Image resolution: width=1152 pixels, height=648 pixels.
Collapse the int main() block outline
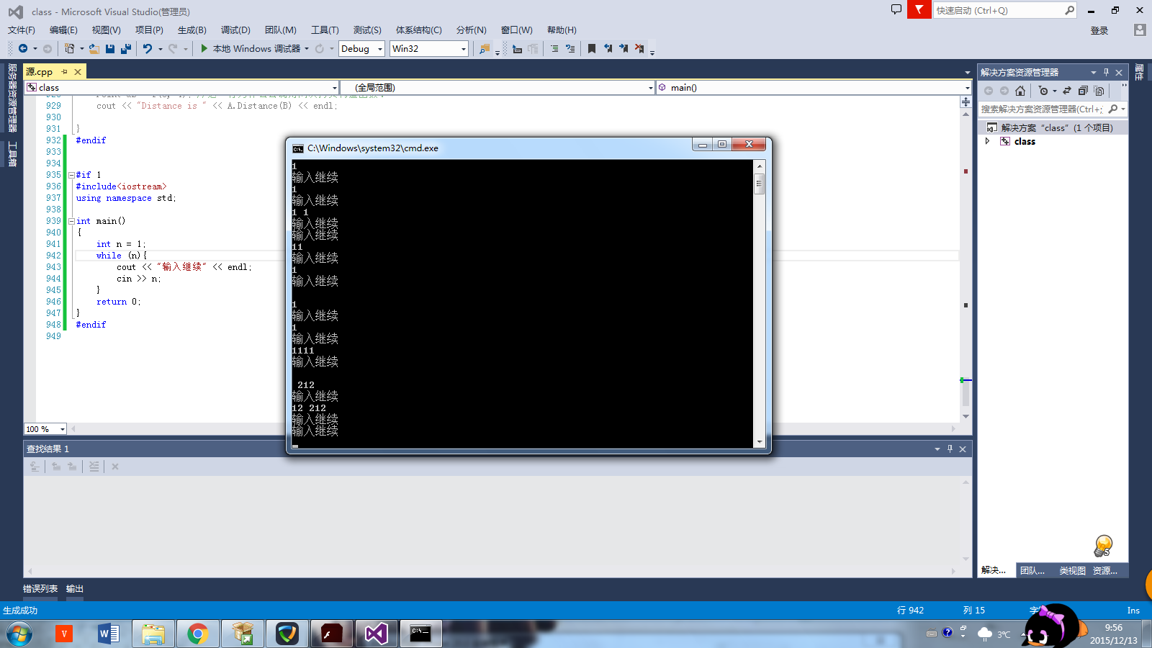tap(71, 221)
